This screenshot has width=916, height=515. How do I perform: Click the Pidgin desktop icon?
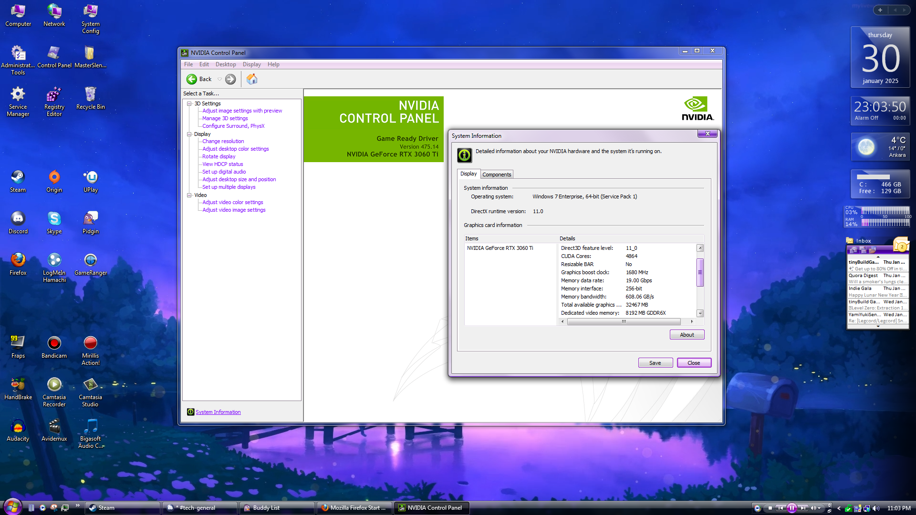point(90,223)
